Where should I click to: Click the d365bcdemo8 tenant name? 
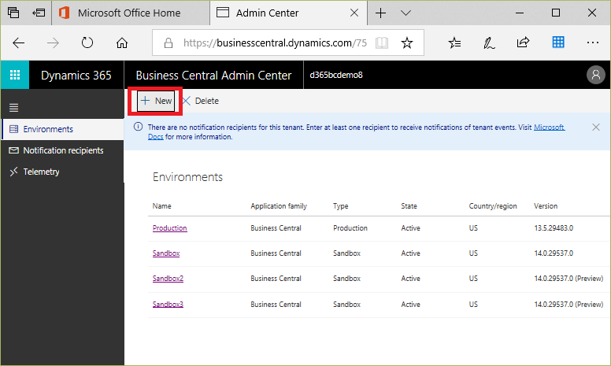336,75
